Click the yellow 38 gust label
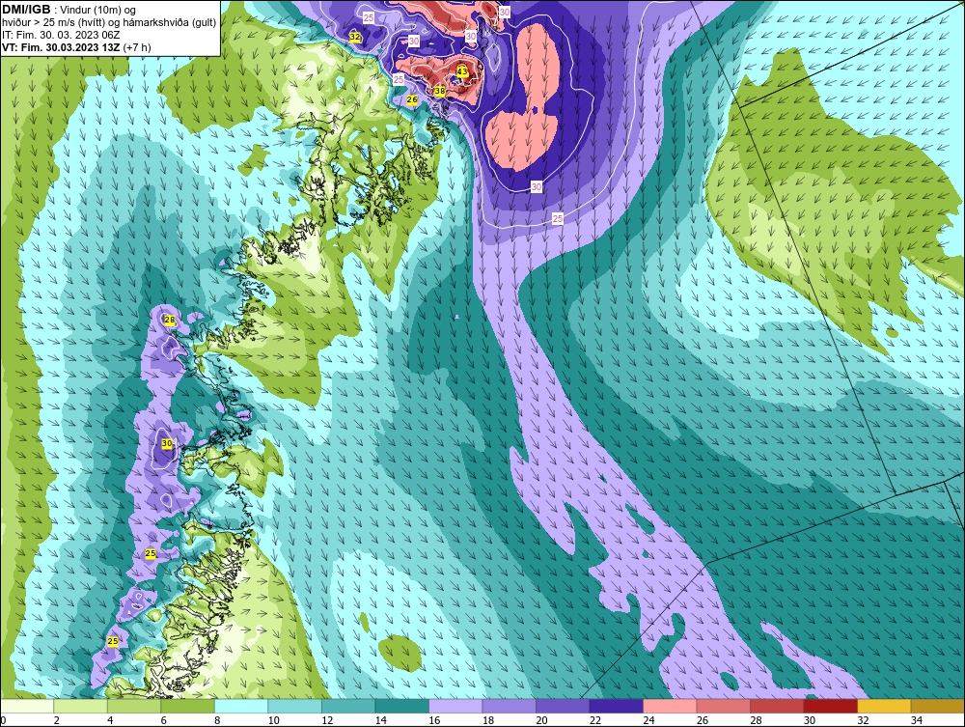This screenshot has width=965, height=727. pyautogui.click(x=439, y=91)
